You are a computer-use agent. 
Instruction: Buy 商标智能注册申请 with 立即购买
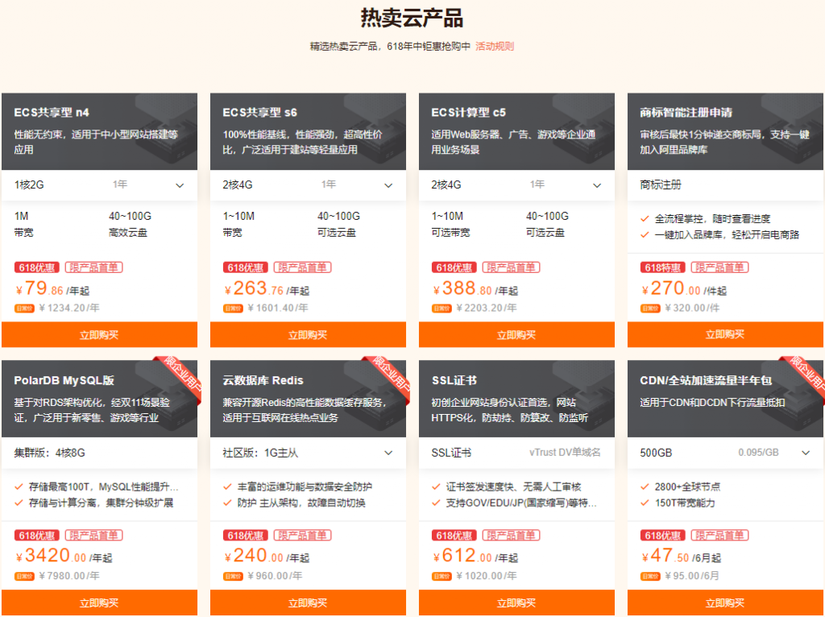click(725, 334)
